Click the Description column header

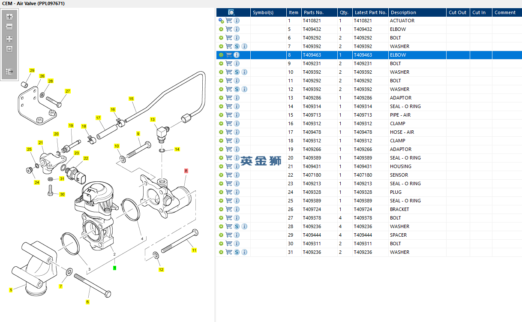click(418, 12)
